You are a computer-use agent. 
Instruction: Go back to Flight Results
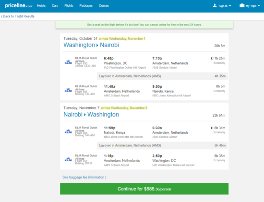pyautogui.click(x=18, y=16)
